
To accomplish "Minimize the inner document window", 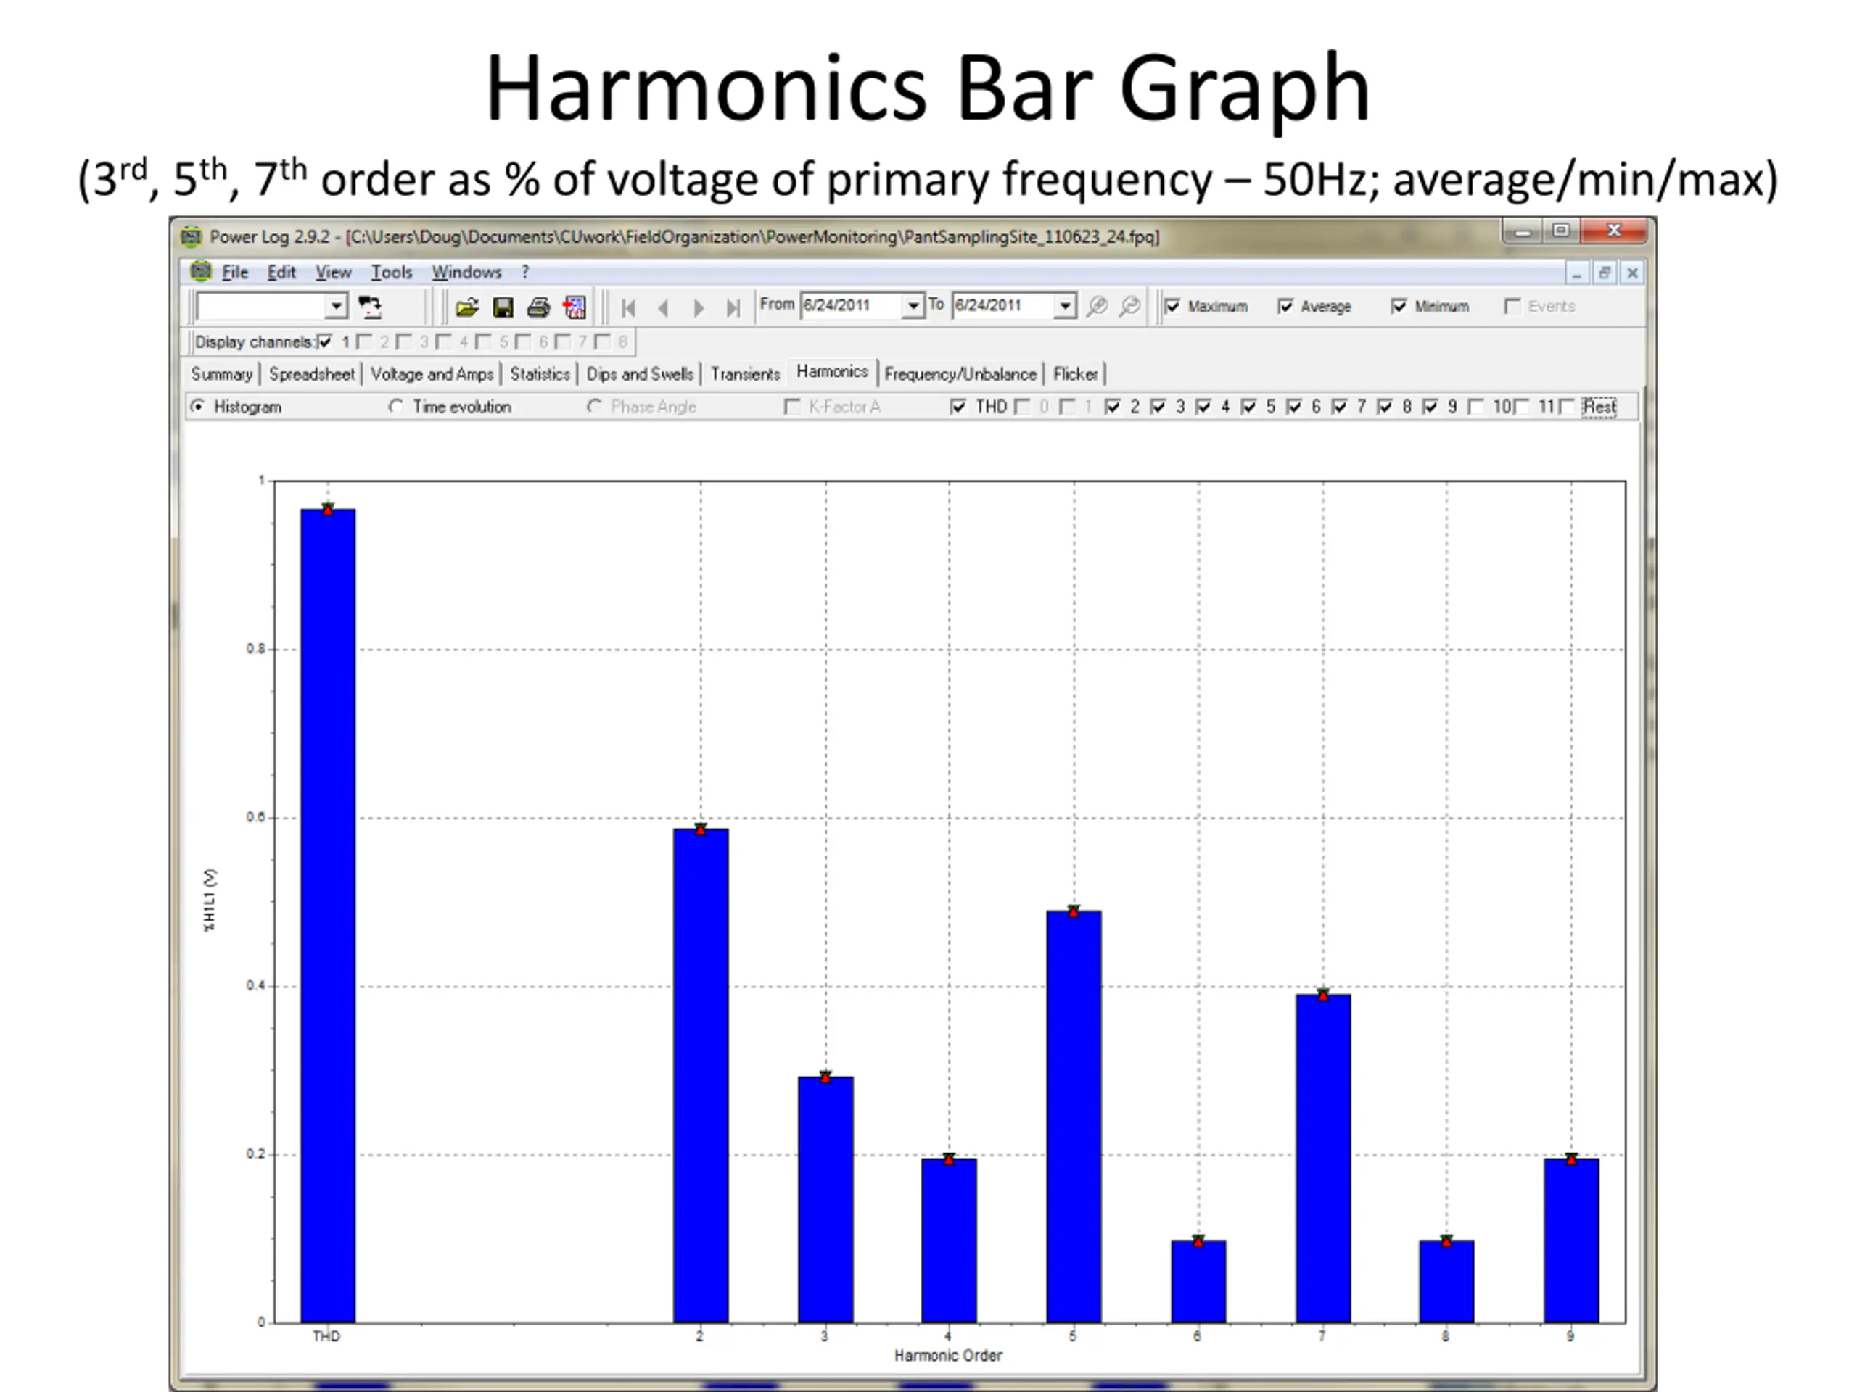I will [x=1576, y=273].
